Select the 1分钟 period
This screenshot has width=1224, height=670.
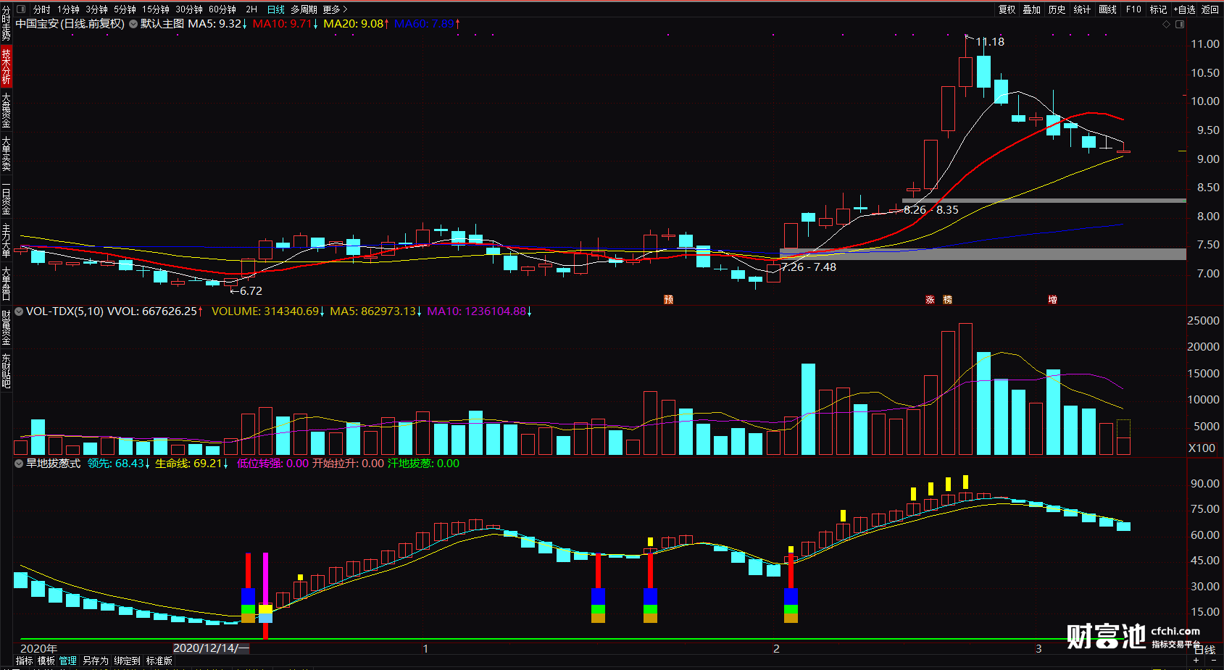pyautogui.click(x=68, y=9)
